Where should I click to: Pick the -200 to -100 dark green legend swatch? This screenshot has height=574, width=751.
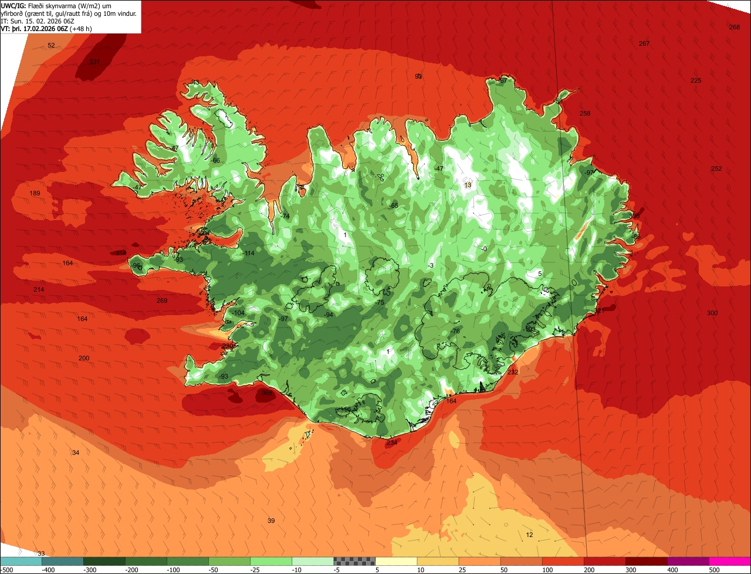[x=146, y=561]
